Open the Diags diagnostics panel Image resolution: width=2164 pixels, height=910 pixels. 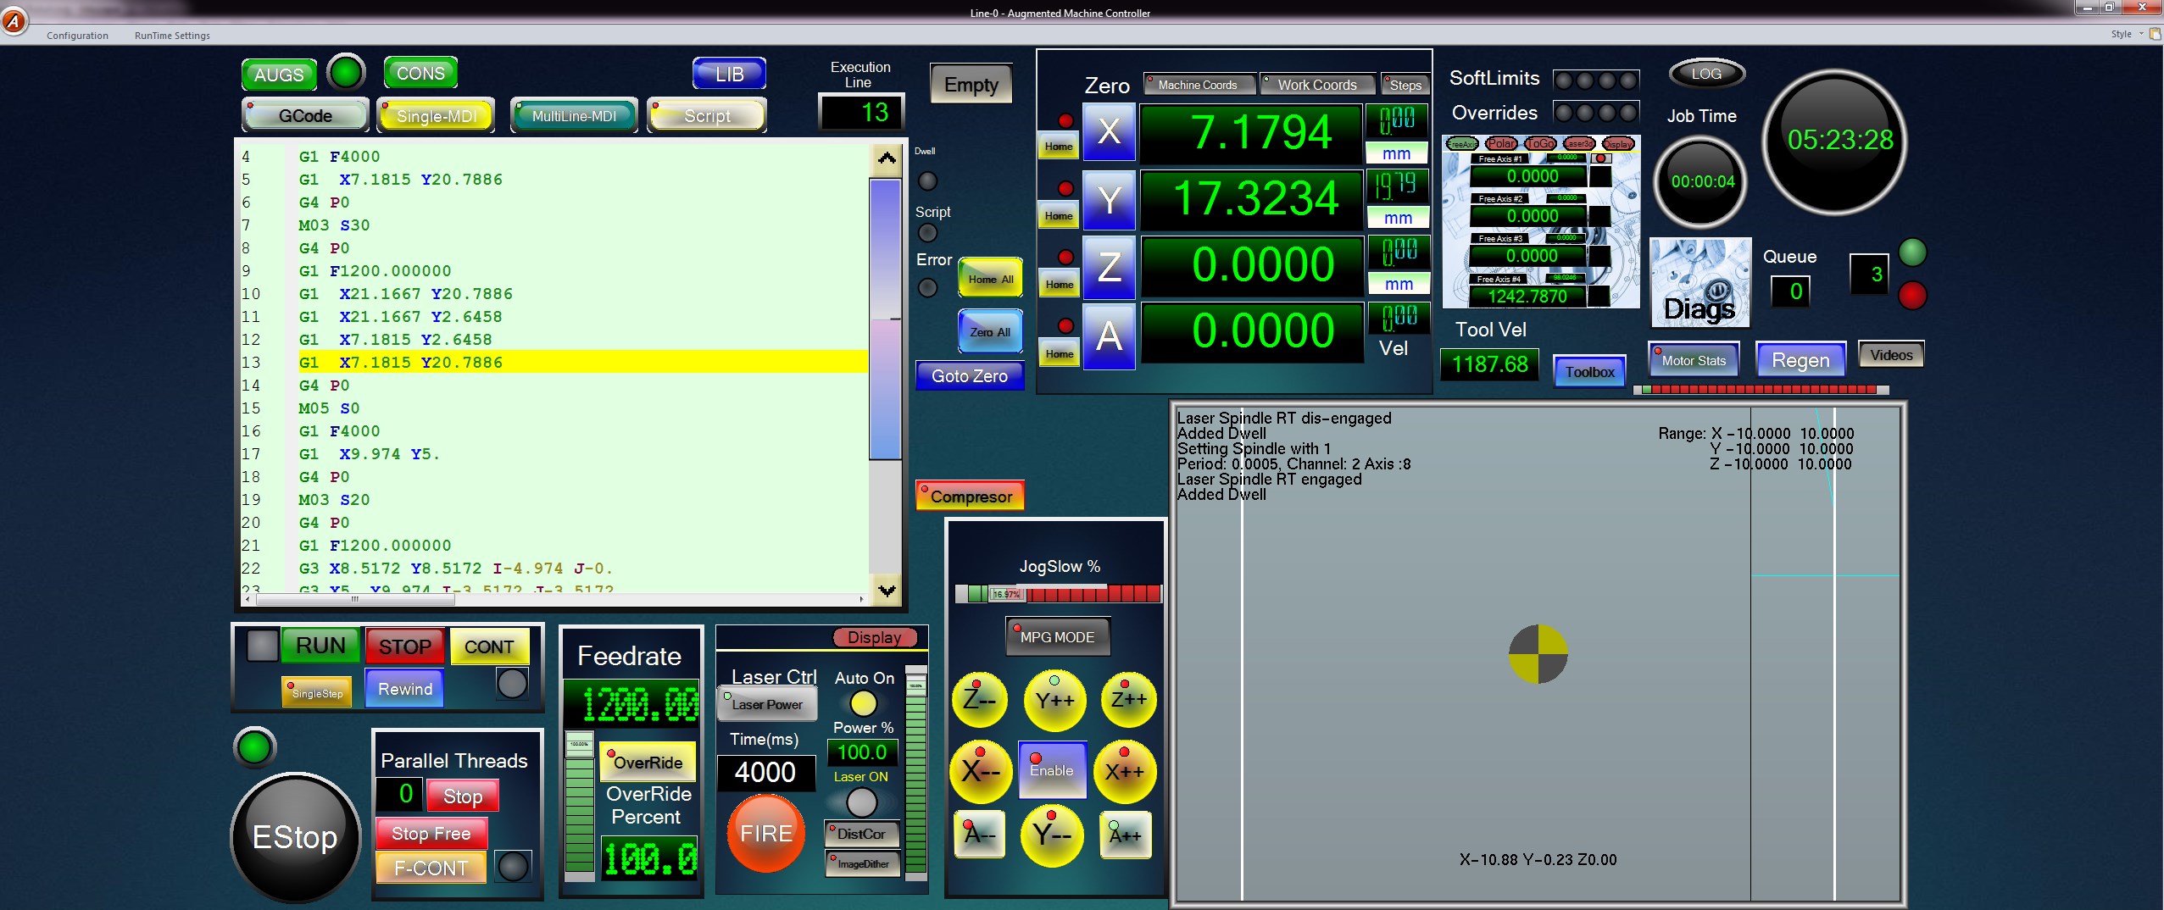pos(1699,284)
